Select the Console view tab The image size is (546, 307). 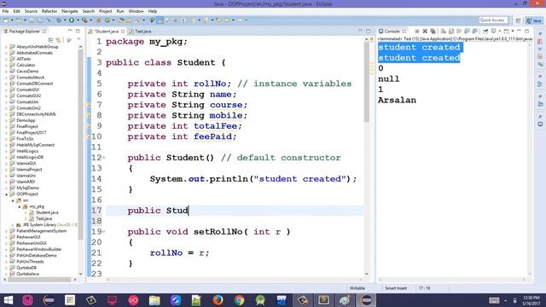pyautogui.click(x=392, y=31)
